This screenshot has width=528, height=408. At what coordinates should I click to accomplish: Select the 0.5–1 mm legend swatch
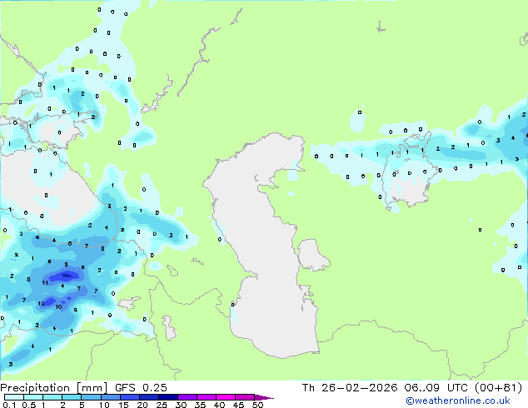(x=33, y=397)
